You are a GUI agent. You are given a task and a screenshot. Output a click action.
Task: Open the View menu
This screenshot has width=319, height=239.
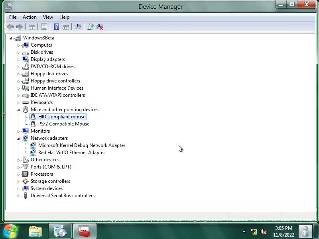[x=48, y=17]
